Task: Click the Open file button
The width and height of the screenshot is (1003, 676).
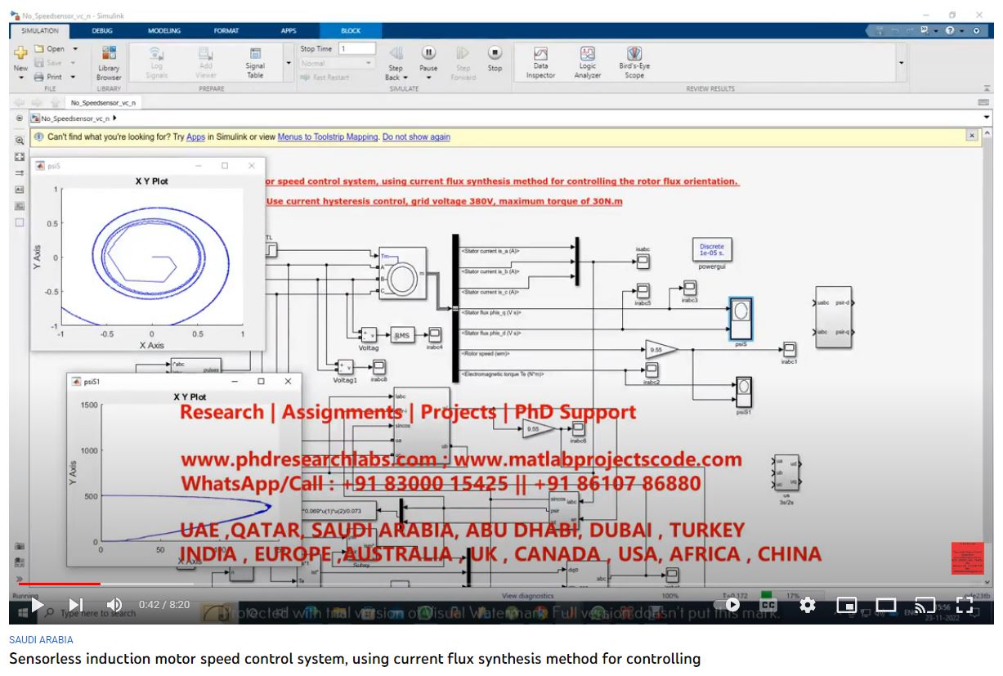Action: coord(50,49)
